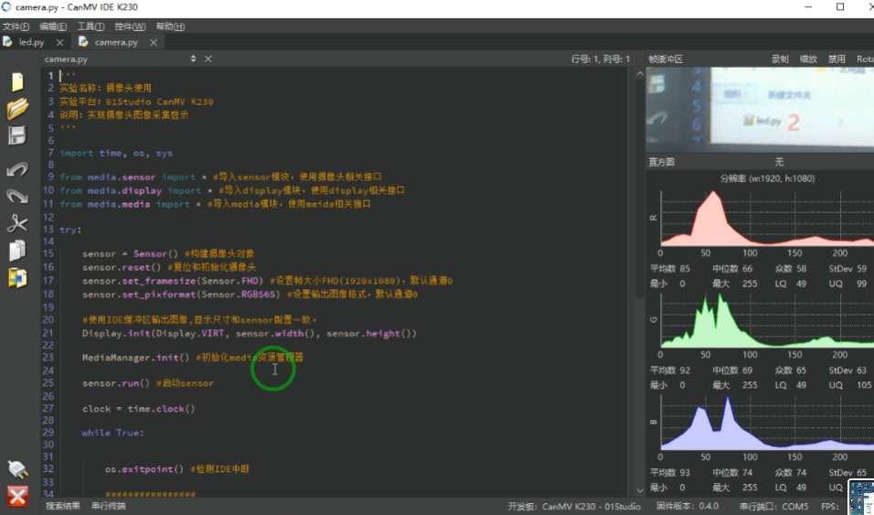Image resolution: width=874 pixels, height=515 pixels.
Task: Click the code line MediaManager.init()
Action: click(135, 358)
